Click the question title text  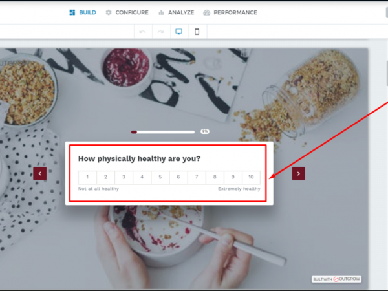(139, 158)
